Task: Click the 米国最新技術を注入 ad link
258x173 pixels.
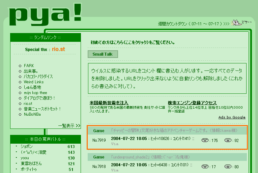Action: click(x=109, y=103)
